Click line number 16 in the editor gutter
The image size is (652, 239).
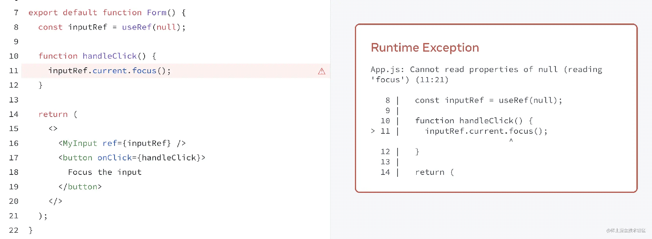(14, 143)
